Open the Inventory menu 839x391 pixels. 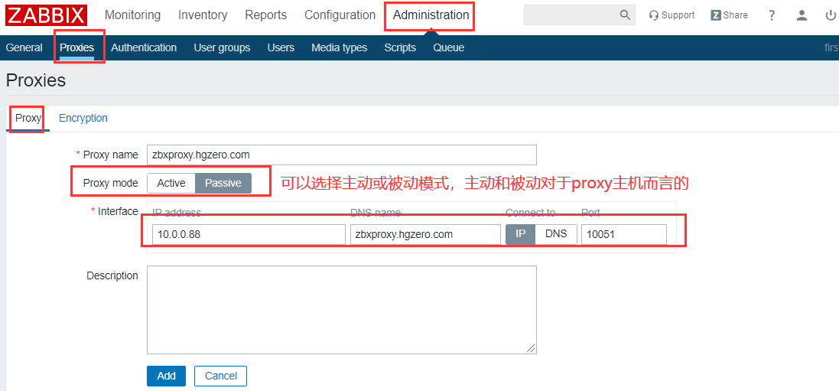[203, 15]
